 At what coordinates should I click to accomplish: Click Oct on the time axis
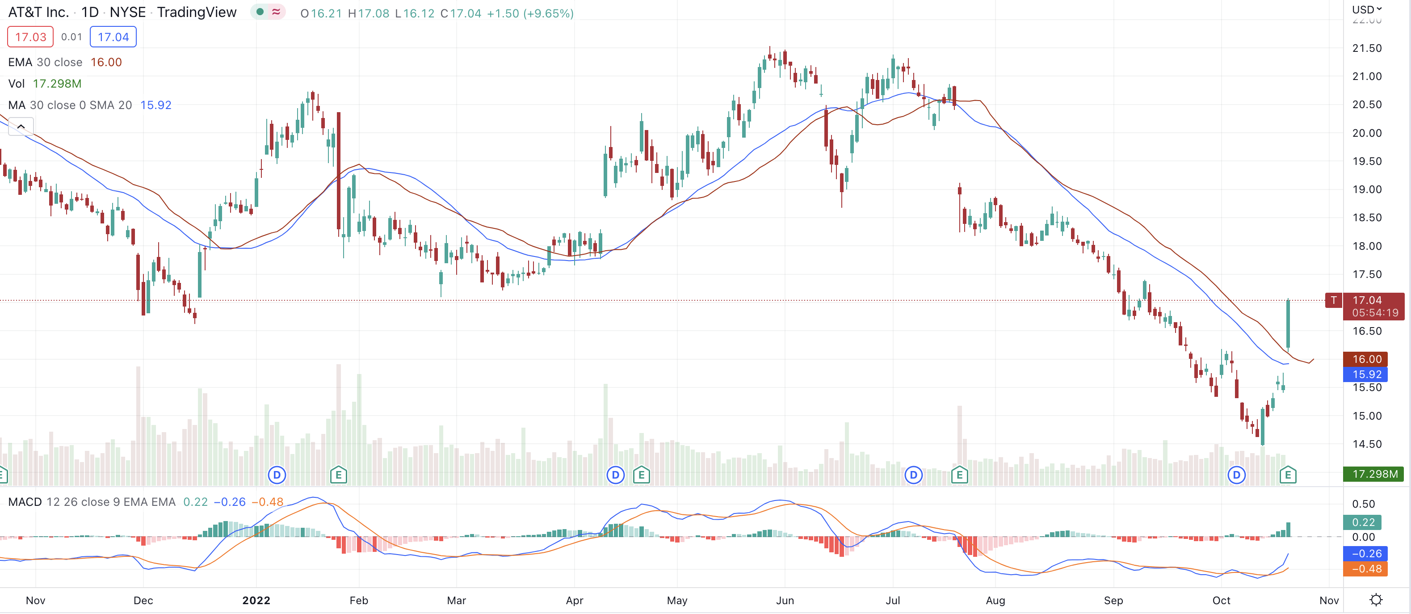point(1221,600)
